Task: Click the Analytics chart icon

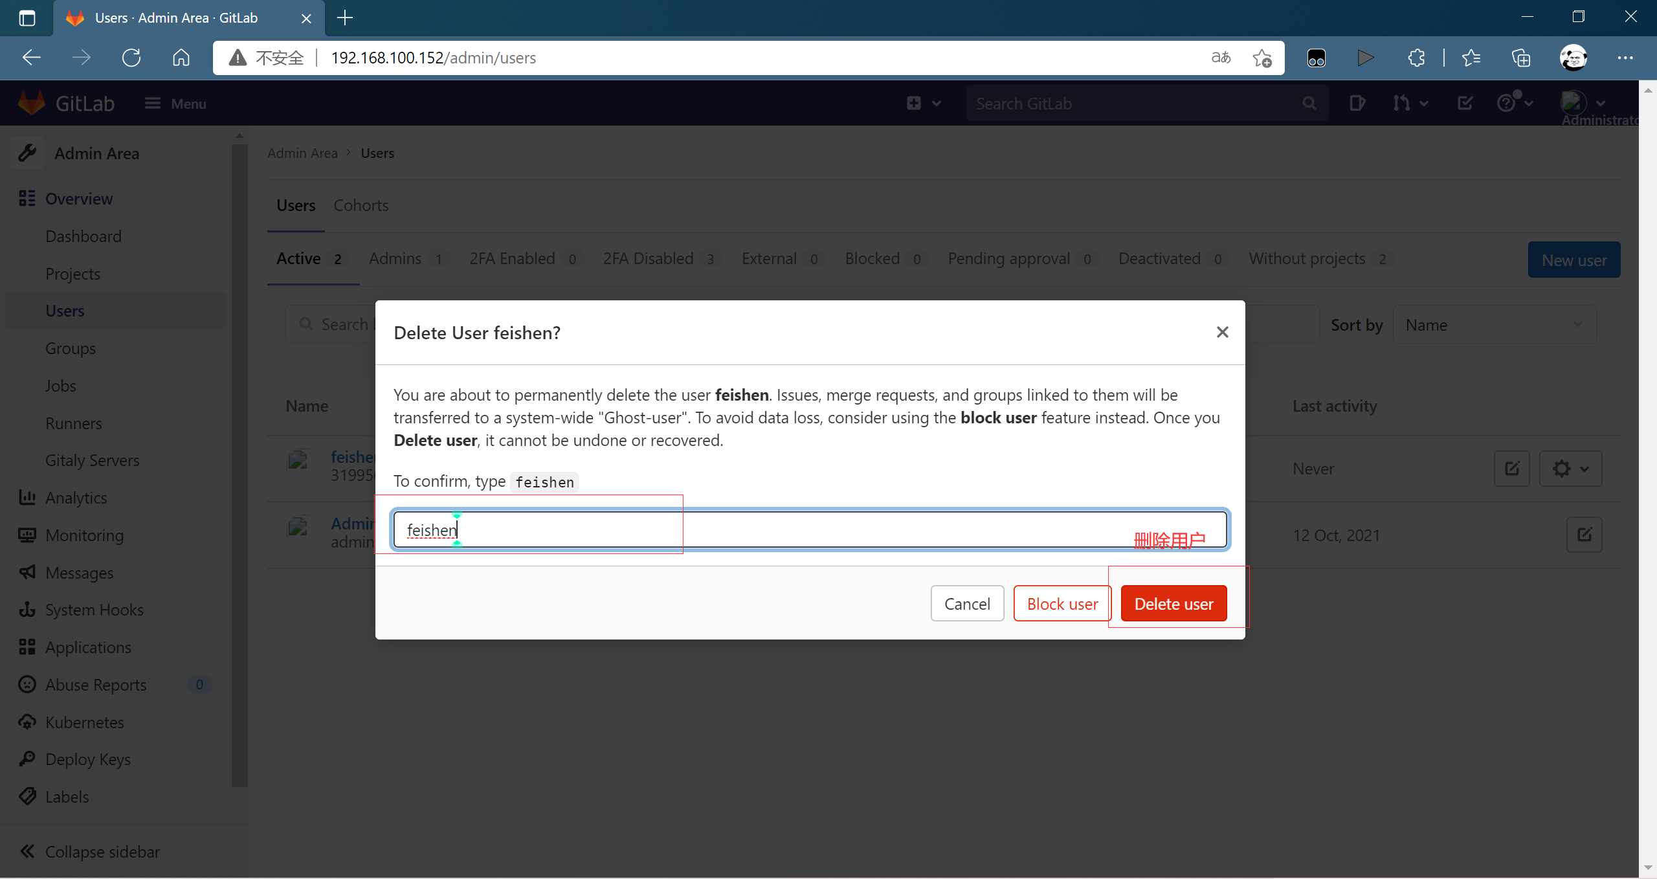Action: [27, 497]
